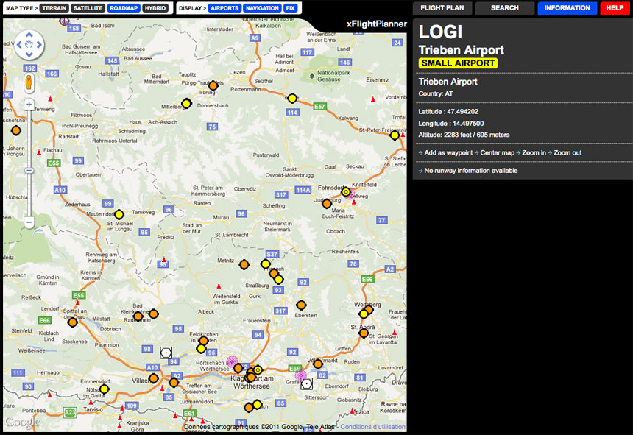Select yellow airport marker near Nötsch im Gailtal

105,389
